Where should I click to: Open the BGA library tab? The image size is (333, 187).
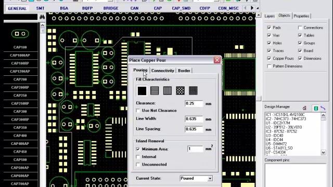point(64,8)
